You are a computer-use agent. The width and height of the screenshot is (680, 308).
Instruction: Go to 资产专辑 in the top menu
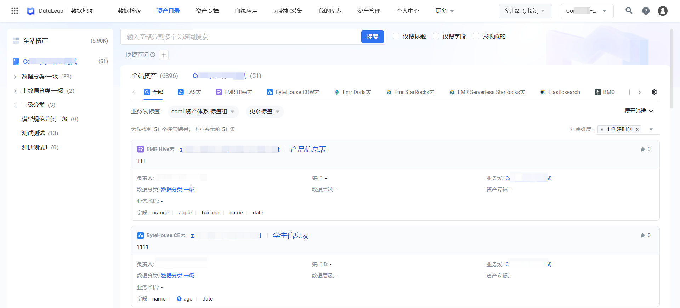pos(207,11)
